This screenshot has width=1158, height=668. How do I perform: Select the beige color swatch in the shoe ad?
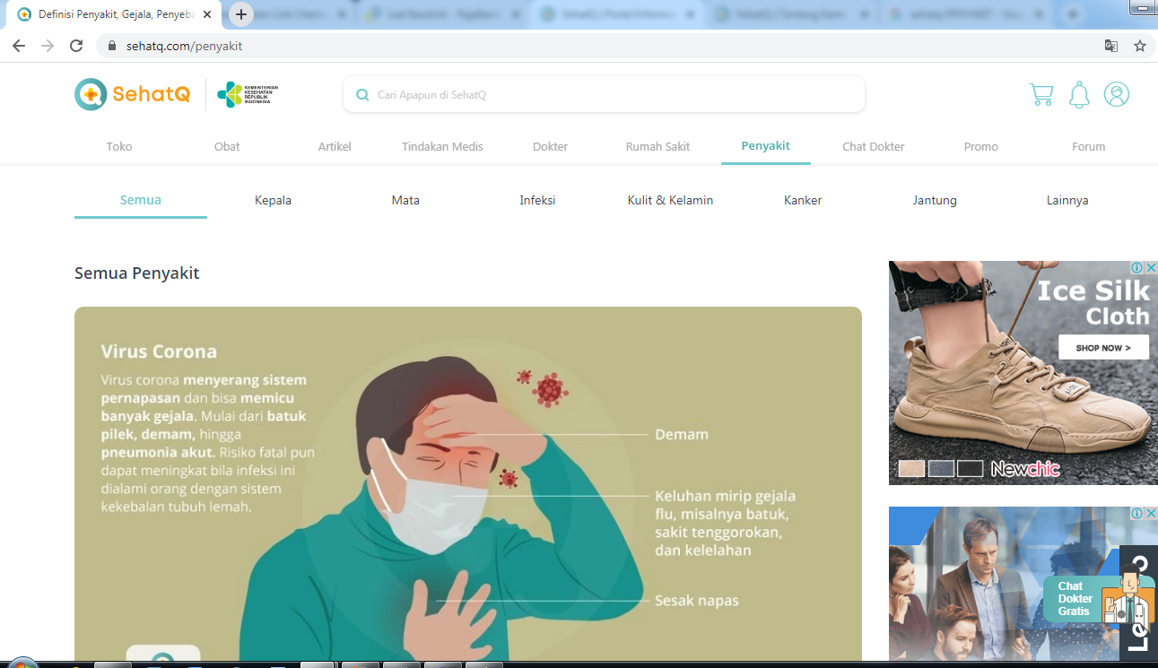tap(910, 468)
